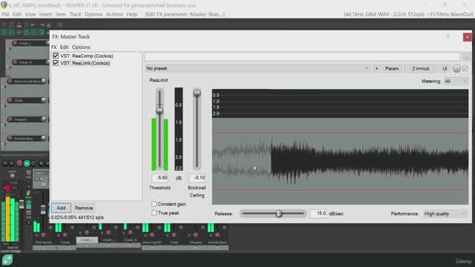Enable the True peak checkbox

(154, 213)
